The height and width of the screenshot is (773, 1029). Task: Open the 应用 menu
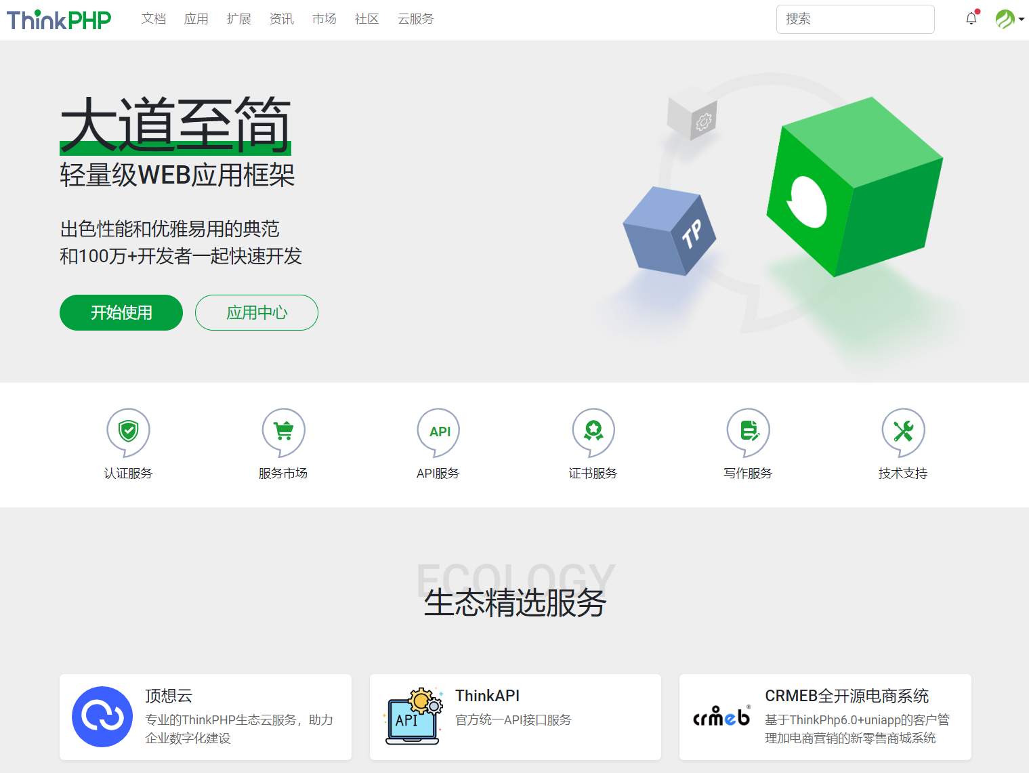coord(196,19)
